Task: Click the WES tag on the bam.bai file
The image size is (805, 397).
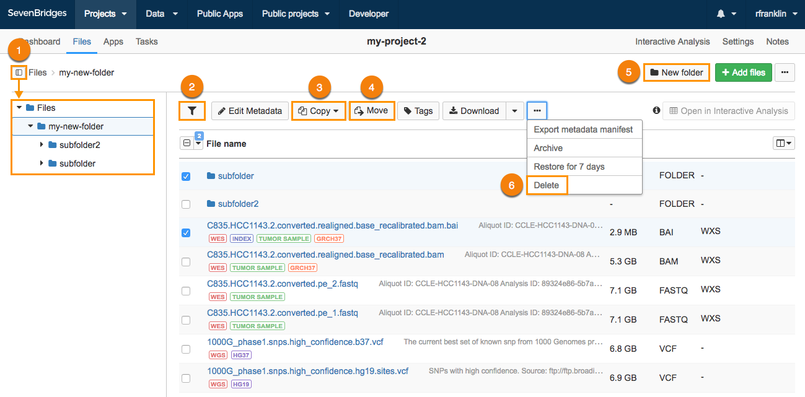Action: click(218, 238)
